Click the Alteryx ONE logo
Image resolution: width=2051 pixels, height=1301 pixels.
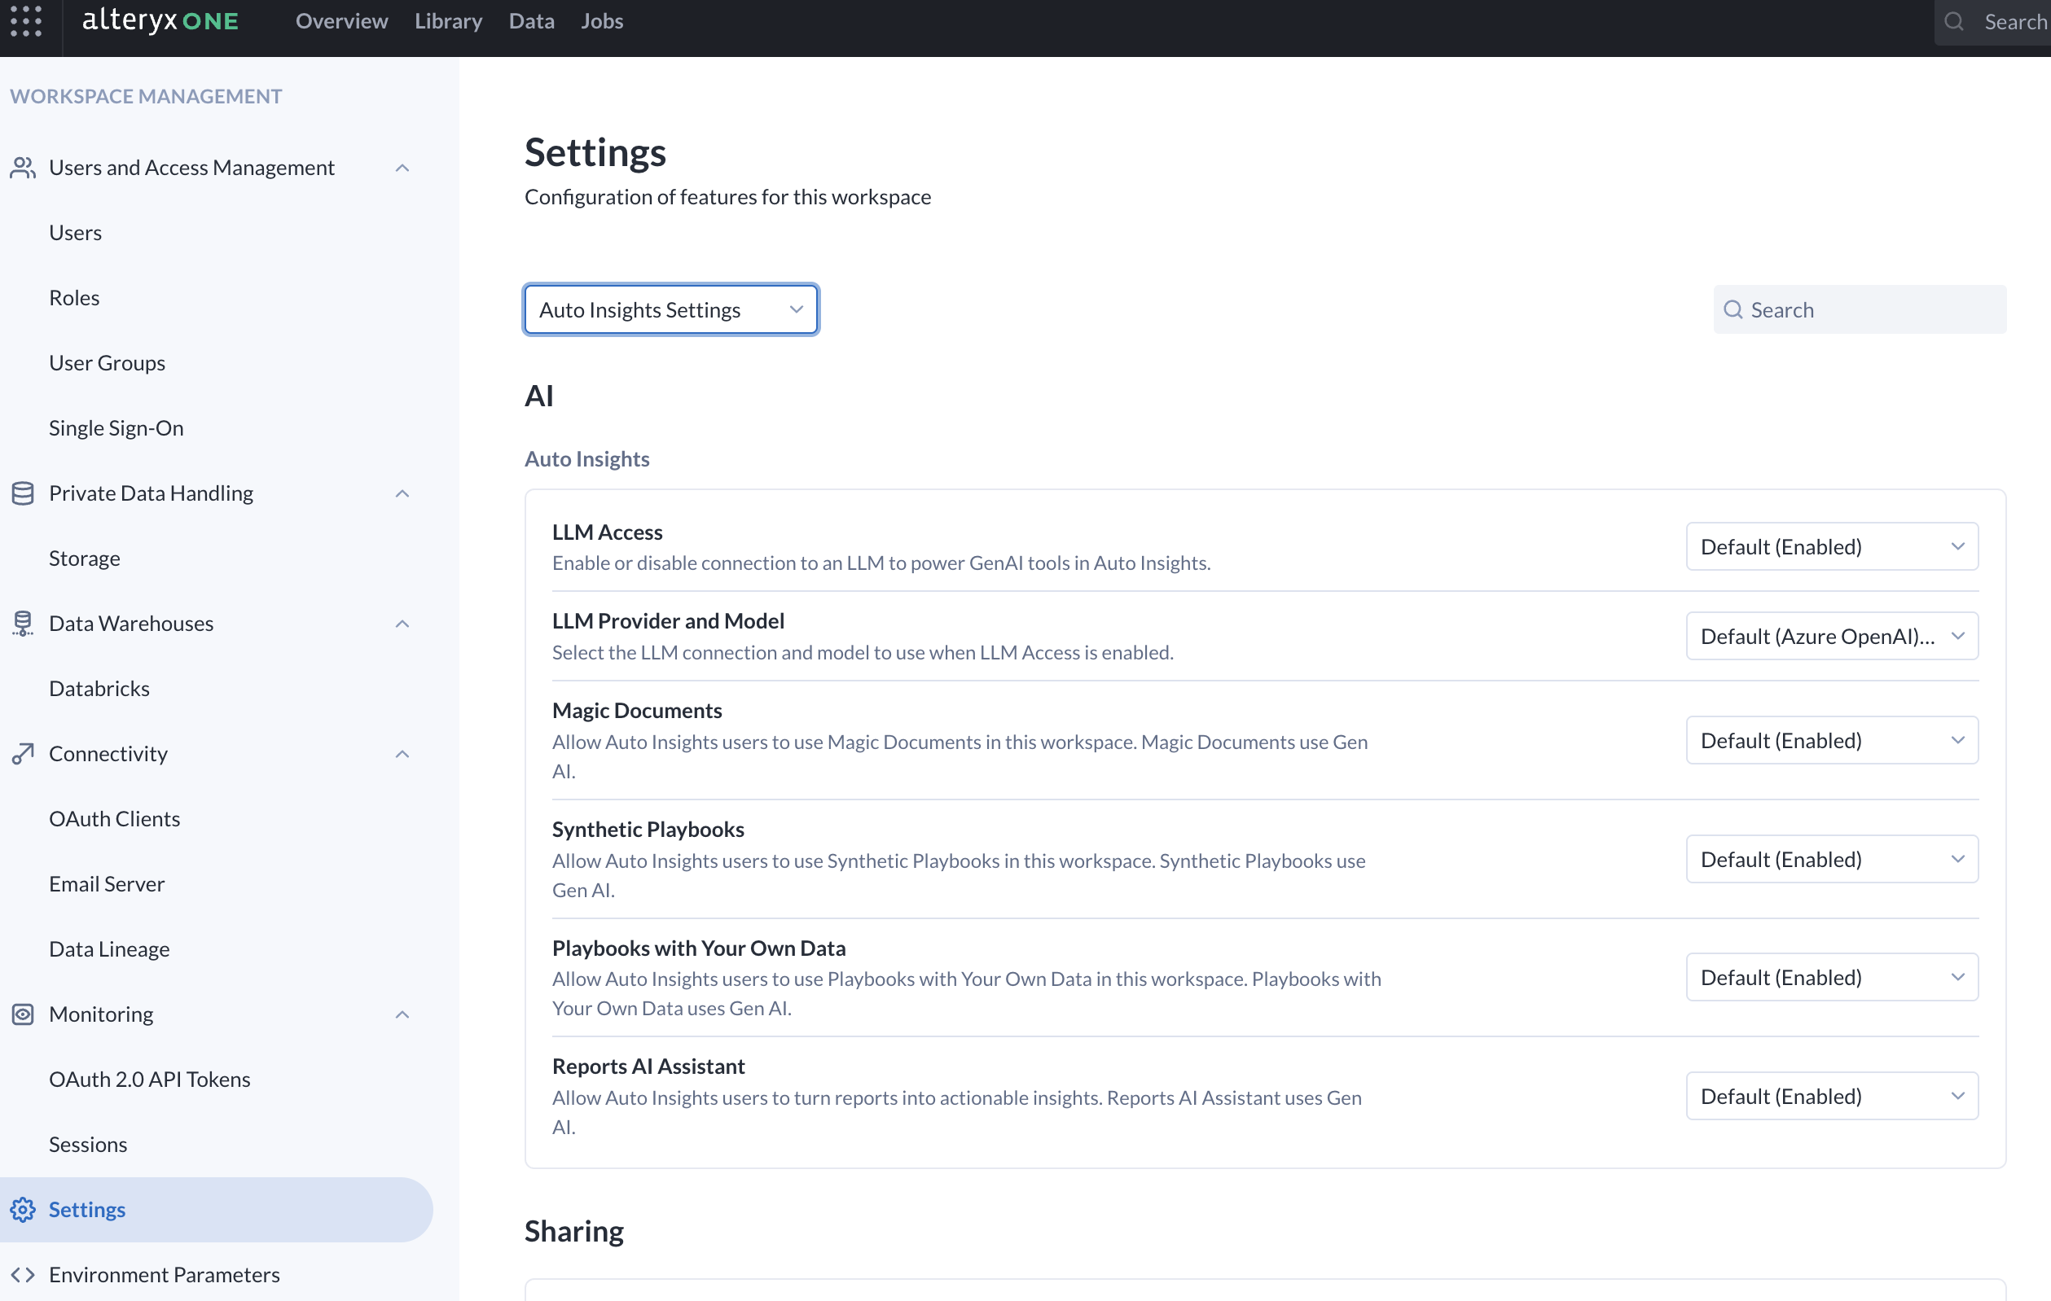point(160,21)
